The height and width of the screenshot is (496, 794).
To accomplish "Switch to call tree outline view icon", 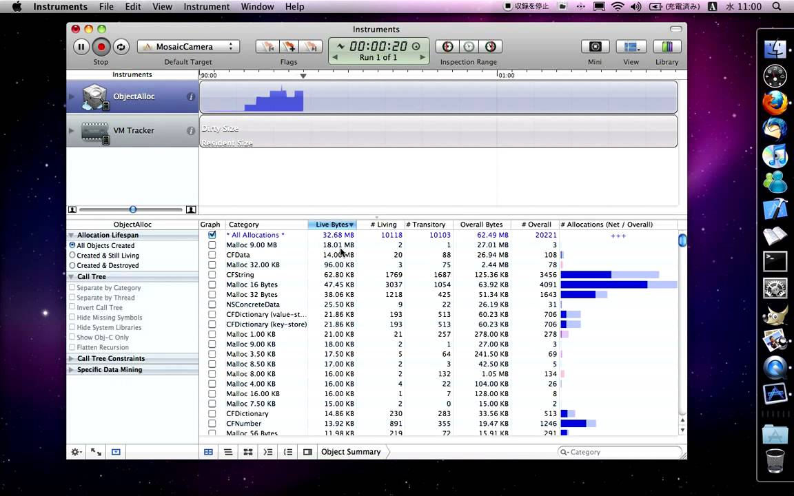I will coord(268,452).
